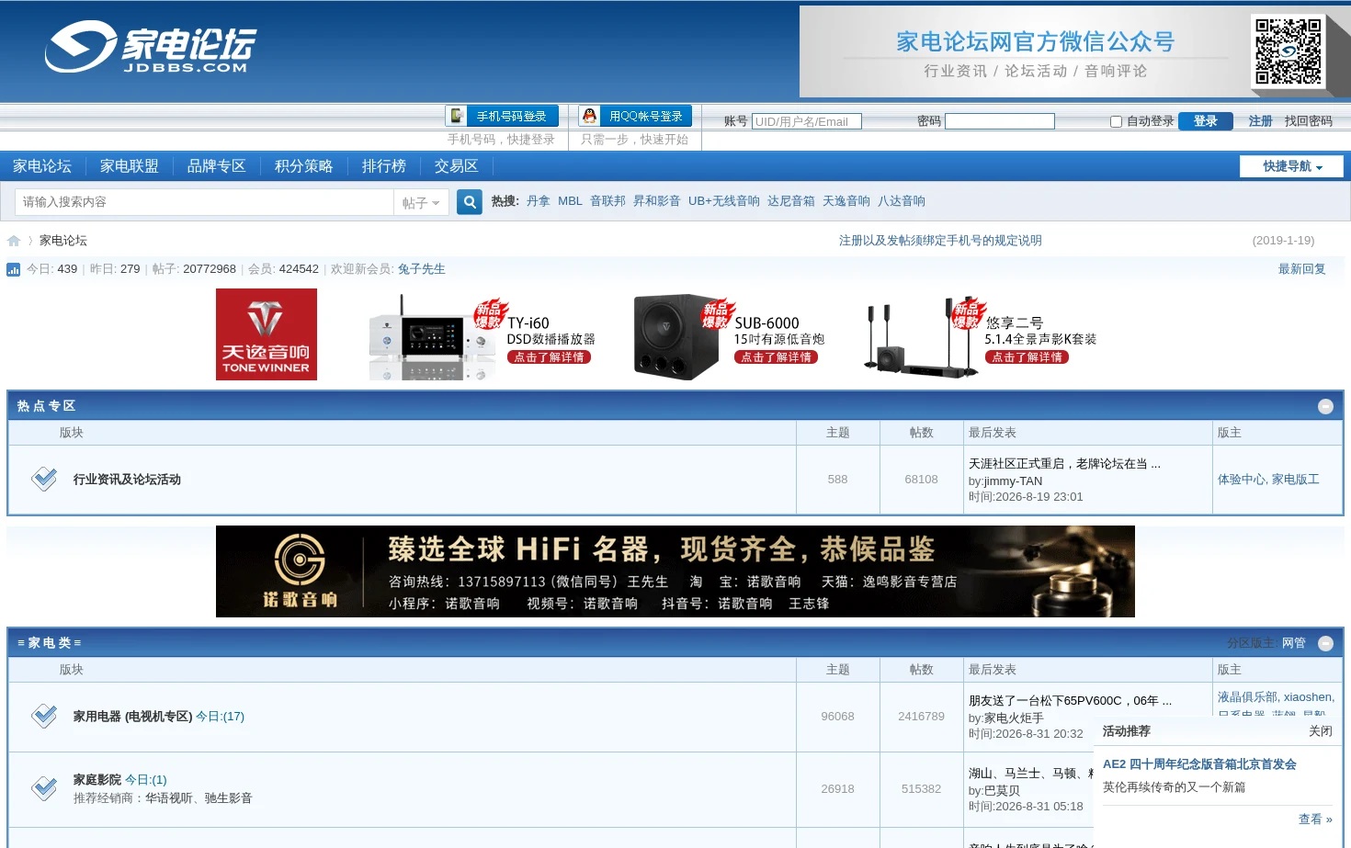Open today's posts 今日:(17) for 家用电器
Image resolution: width=1351 pixels, height=848 pixels.
(221, 717)
